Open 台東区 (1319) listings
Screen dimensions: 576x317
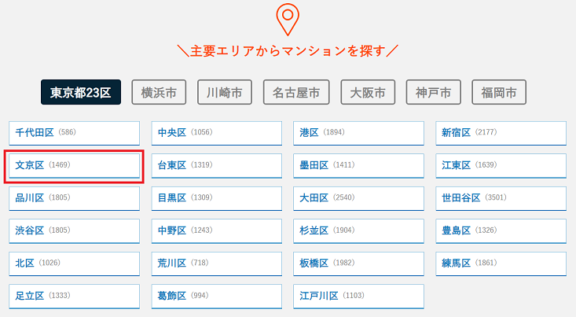(217, 166)
